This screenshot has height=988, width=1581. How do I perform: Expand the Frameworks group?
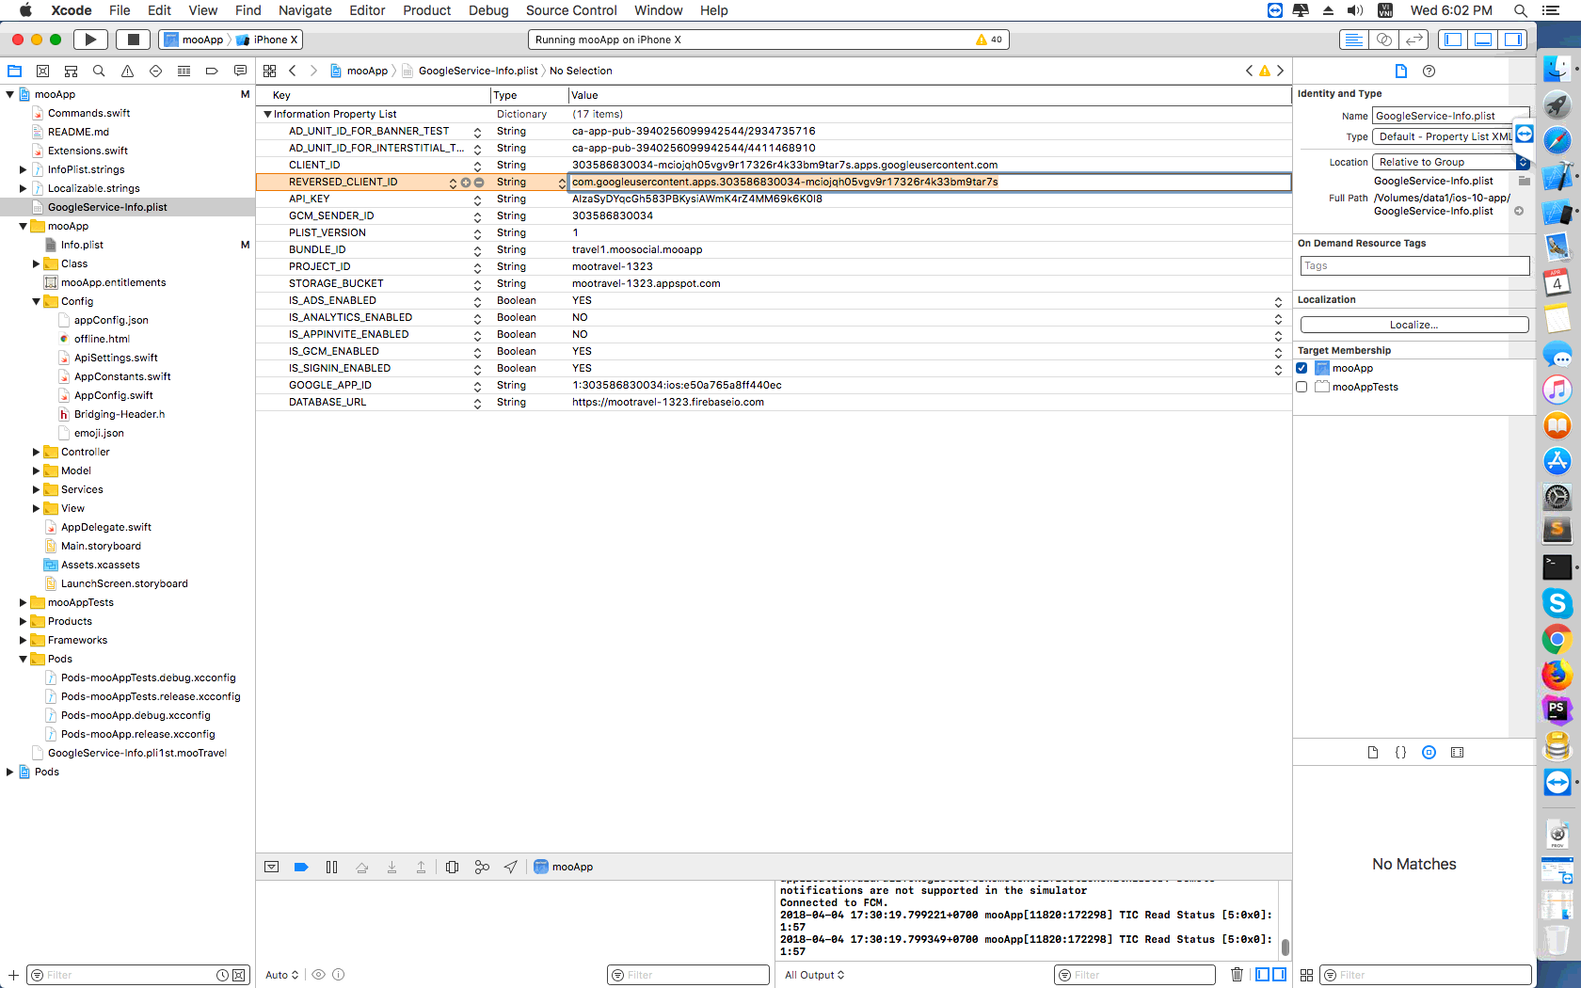pos(23,641)
